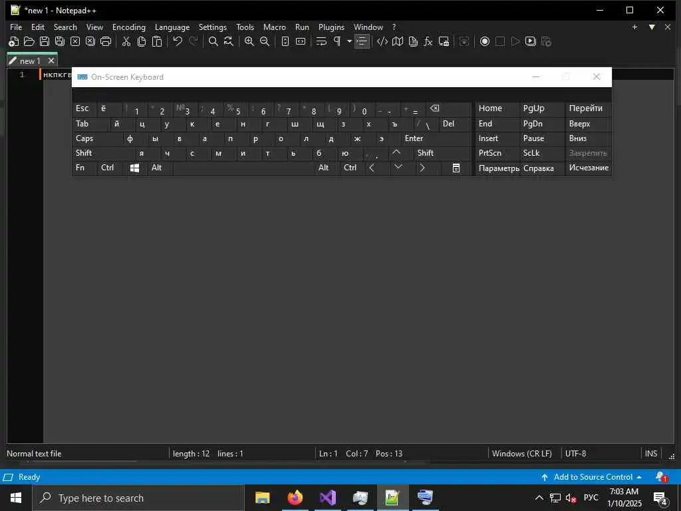Click Windows (CR LF) in status bar
Viewport: 681px width, 511px height.
click(x=521, y=454)
